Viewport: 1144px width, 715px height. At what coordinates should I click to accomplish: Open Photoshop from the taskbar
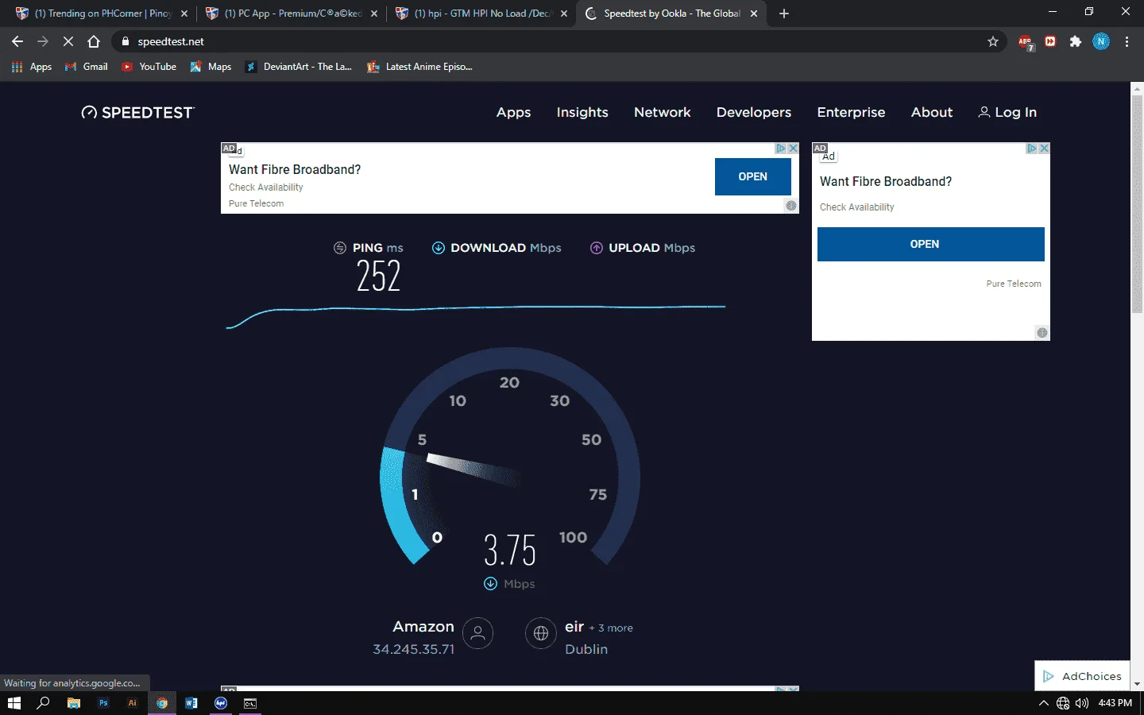[x=103, y=703]
